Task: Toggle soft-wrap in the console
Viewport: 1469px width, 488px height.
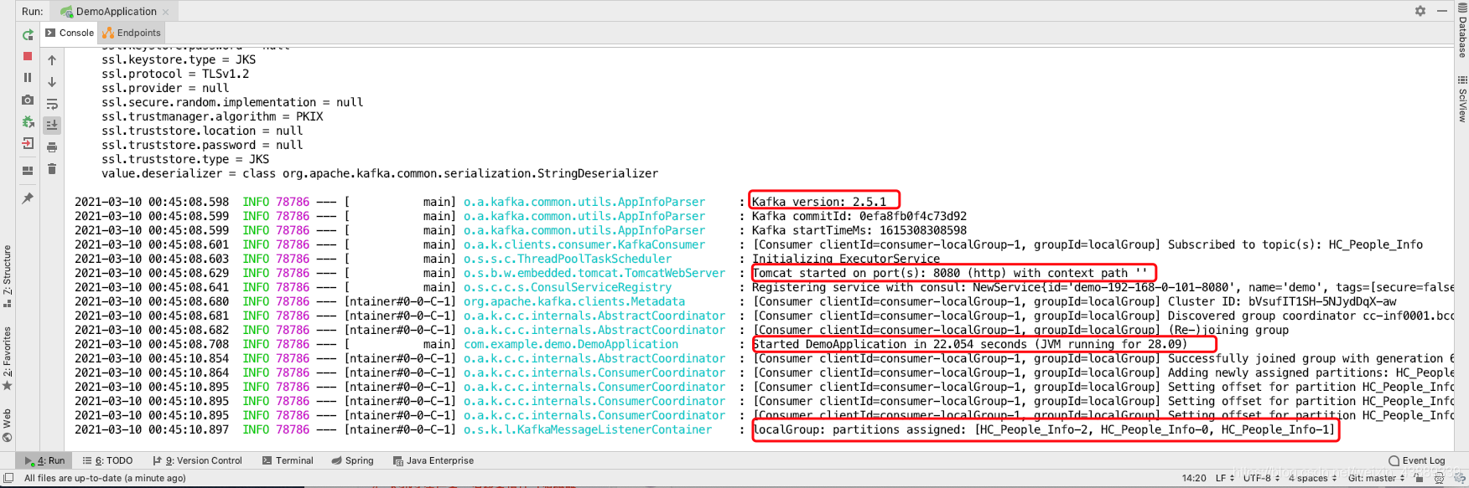Action: tap(52, 104)
